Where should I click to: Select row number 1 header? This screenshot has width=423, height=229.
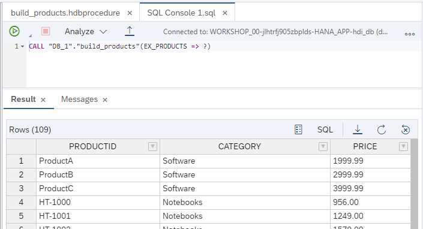pyautogui.click(x=22, y=161)
